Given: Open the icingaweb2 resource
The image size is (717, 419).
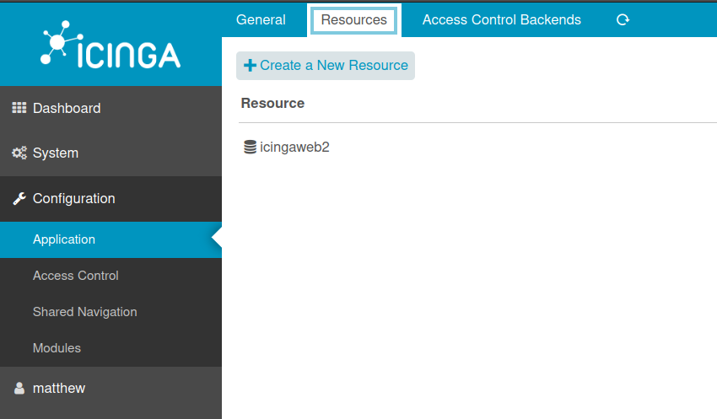Looking at the screenshot, I should 294,148.
